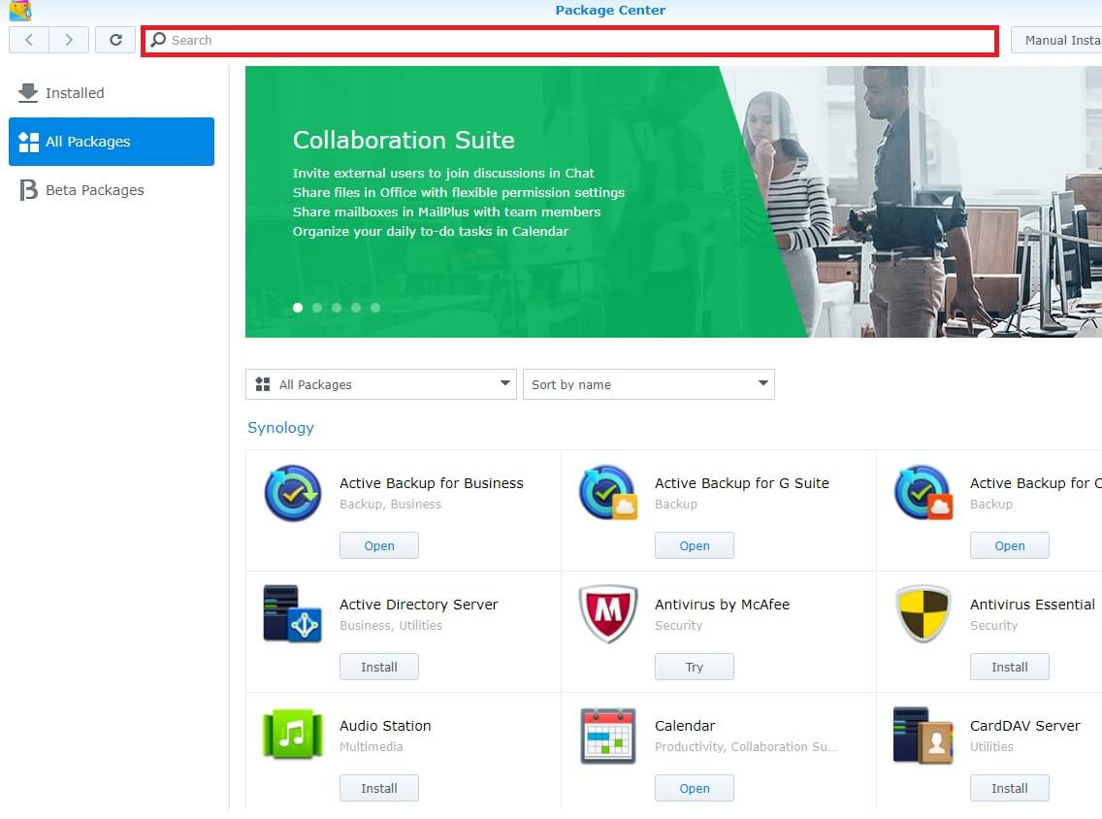Image resolution: width=1102 pixels, height=819 pixels.
Task: Click the Active Directory Server title
Action: pos(418,605)
